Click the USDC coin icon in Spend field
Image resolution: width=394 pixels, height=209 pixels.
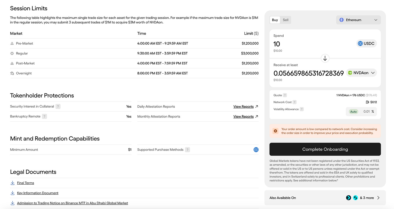(360, 44)
